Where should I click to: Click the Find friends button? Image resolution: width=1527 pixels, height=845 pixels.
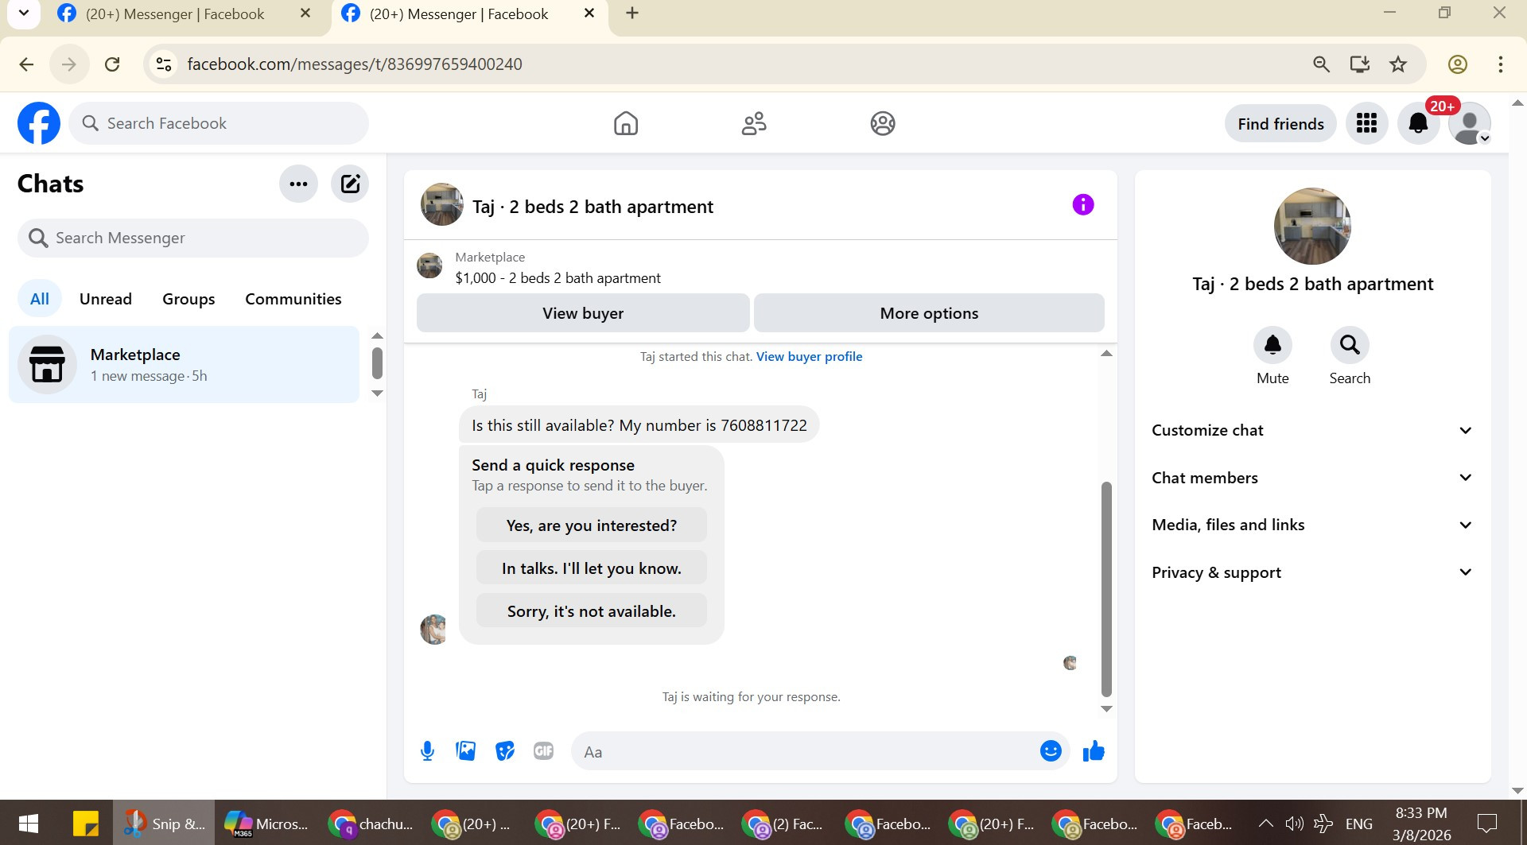(1280, 123)
